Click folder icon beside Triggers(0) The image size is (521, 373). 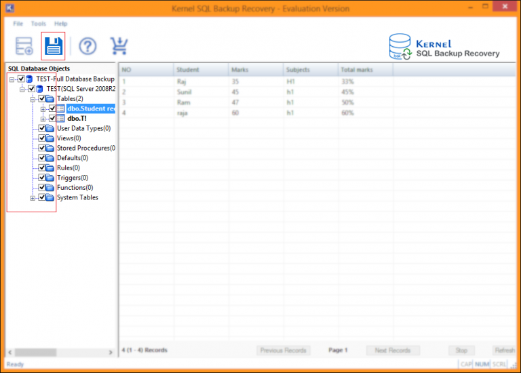50,178
